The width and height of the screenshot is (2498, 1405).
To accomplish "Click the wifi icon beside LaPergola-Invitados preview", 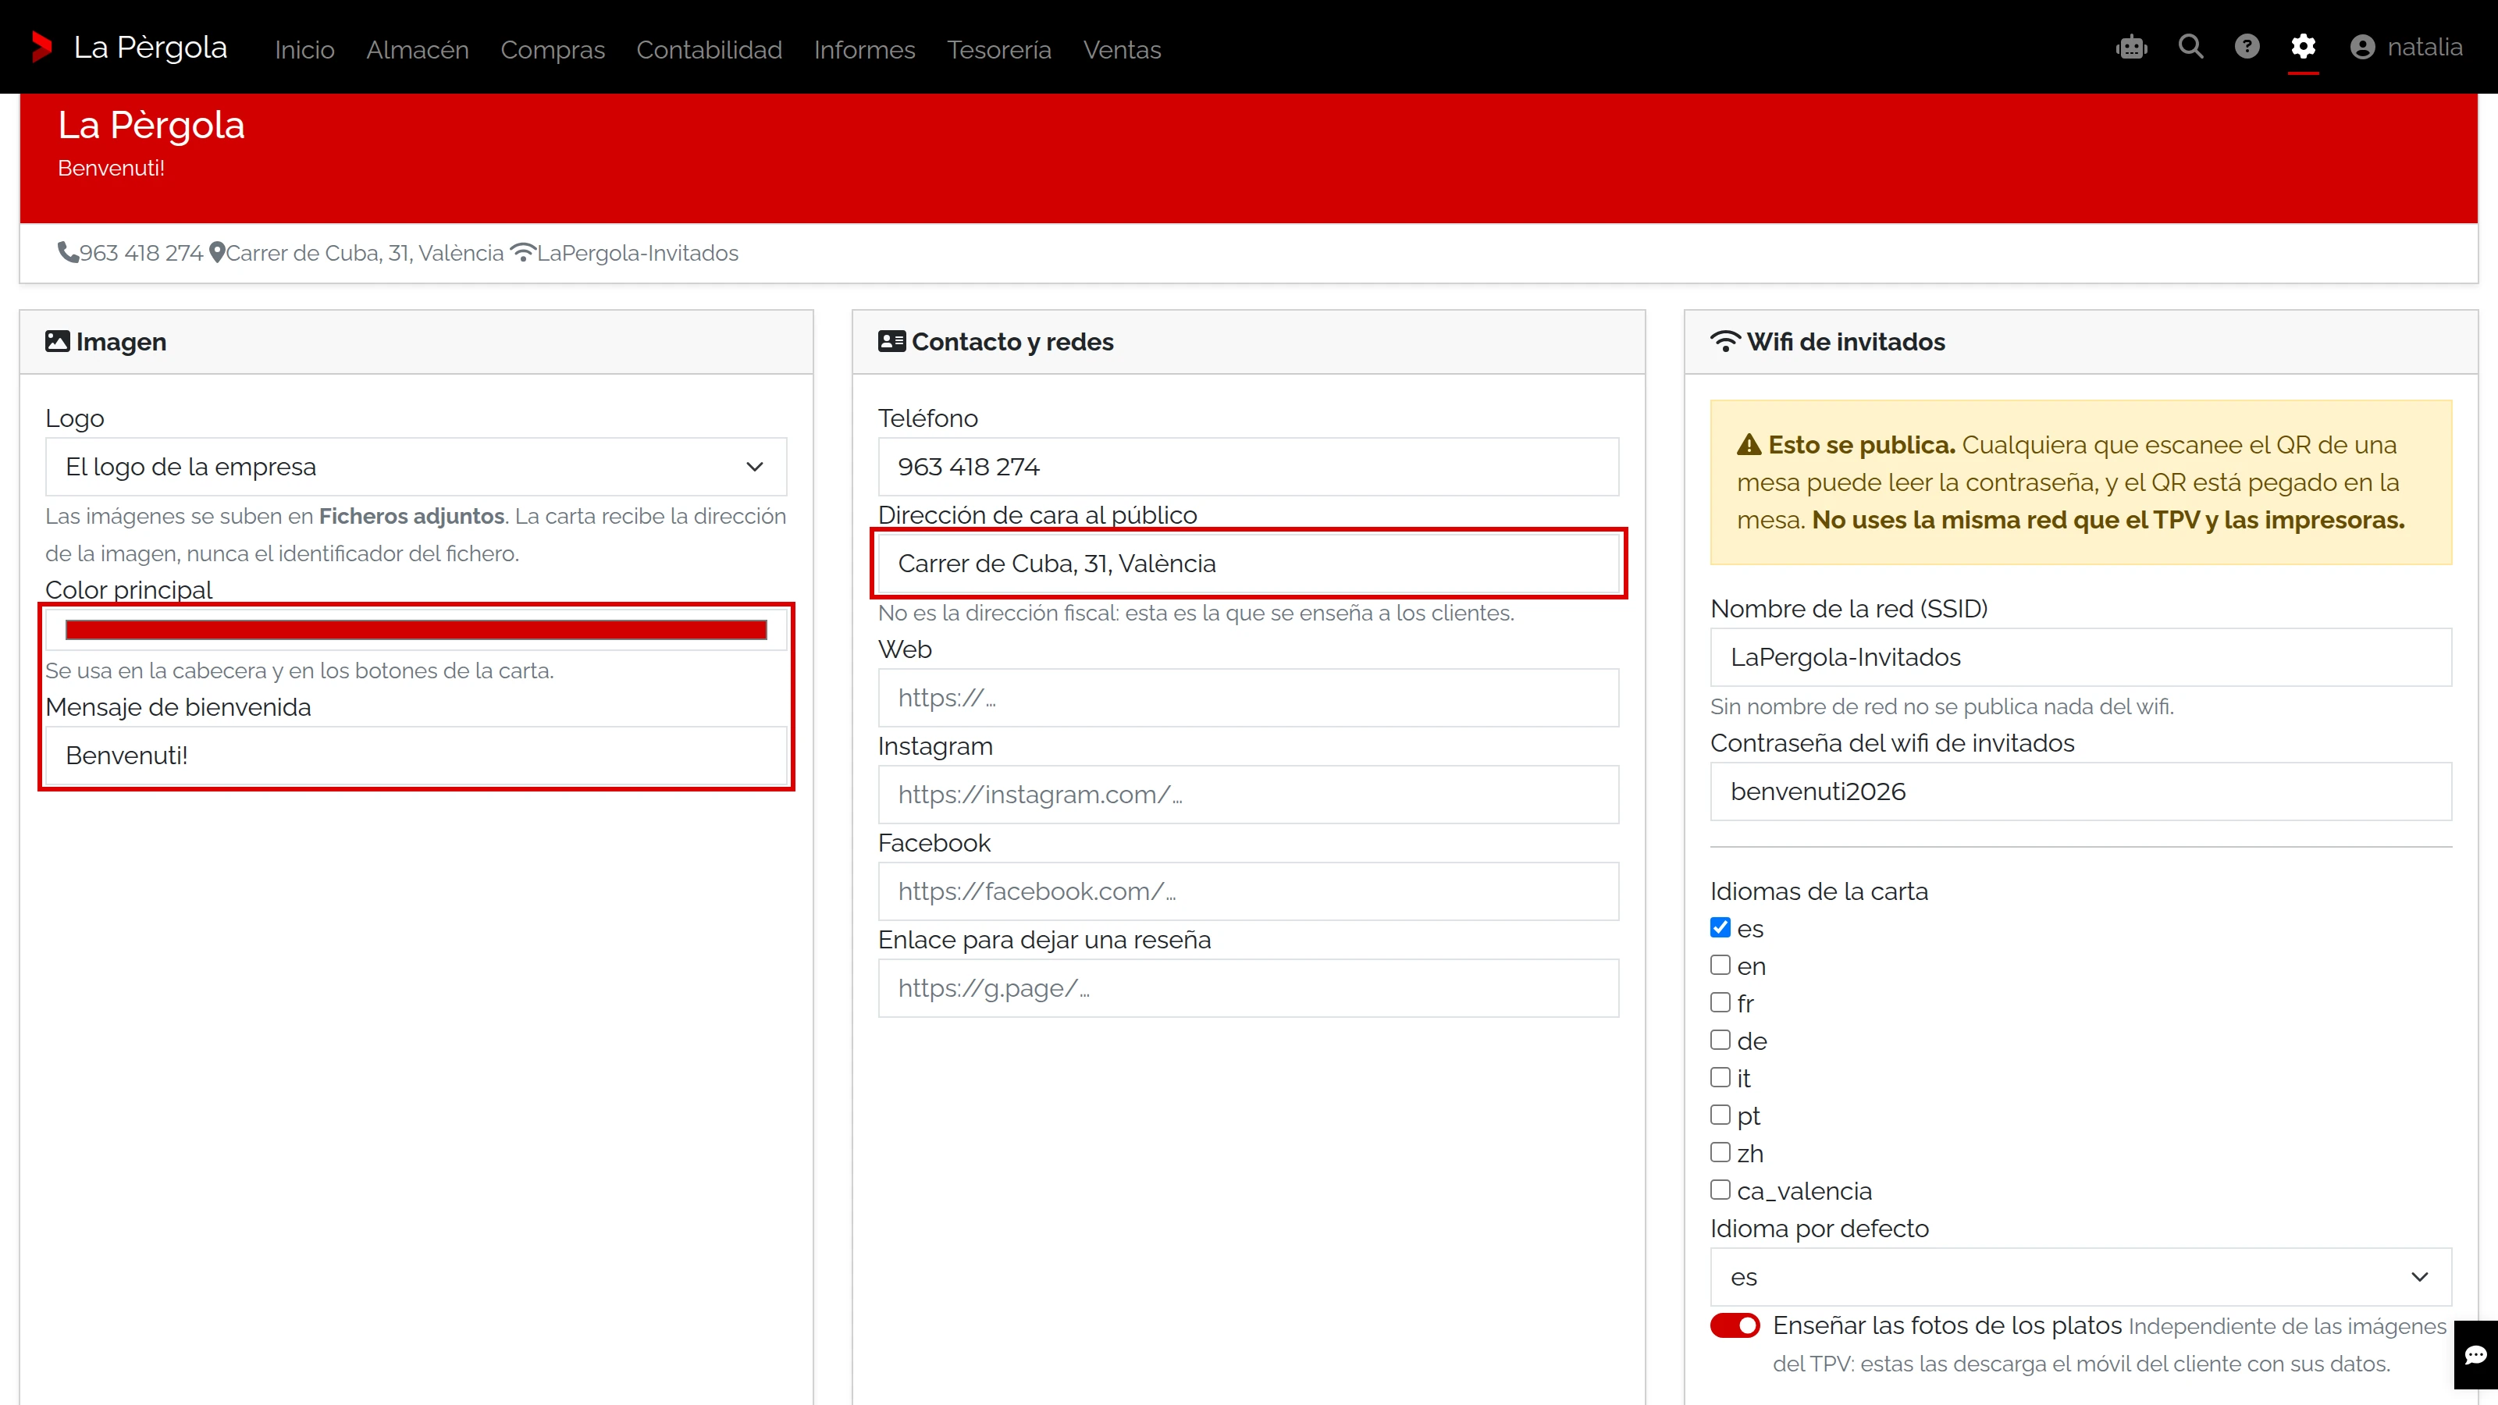I will tap(523, 252).
